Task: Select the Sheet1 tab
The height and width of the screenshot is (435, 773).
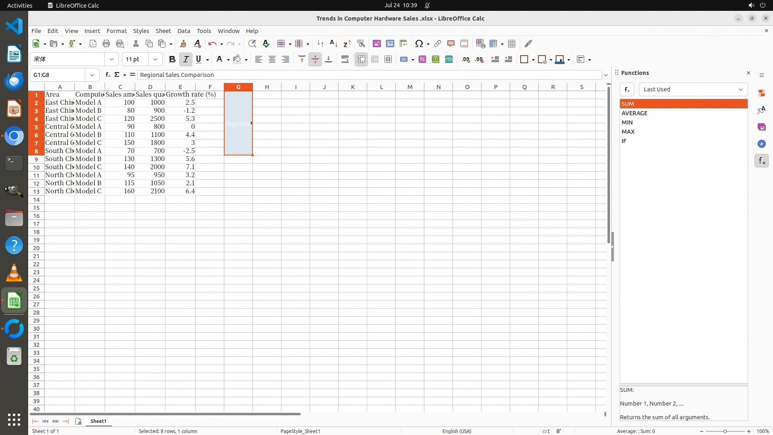Action: point(98,421)
